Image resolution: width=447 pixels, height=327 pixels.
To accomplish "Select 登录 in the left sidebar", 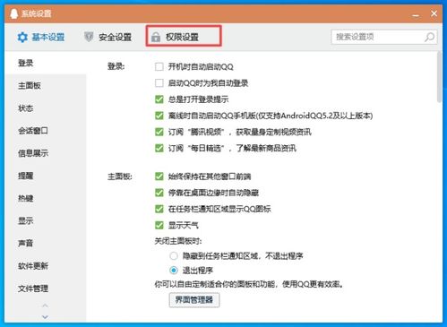I will coord(46,63).
